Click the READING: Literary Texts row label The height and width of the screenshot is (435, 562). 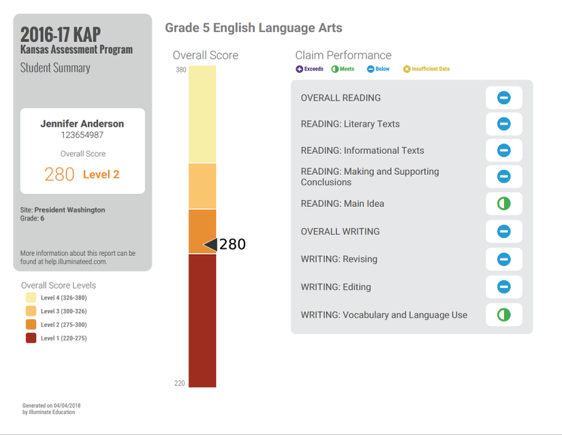point(350,124)
